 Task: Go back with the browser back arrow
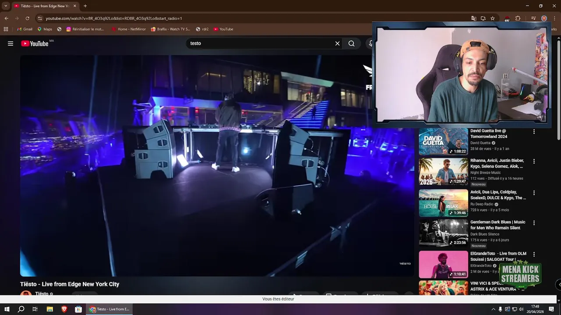click(x=6, y=18)
